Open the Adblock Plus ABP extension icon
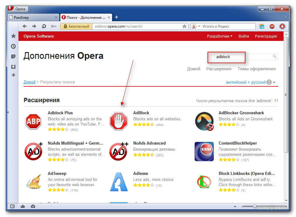The image size is (296, 217). tap(33, 121)
